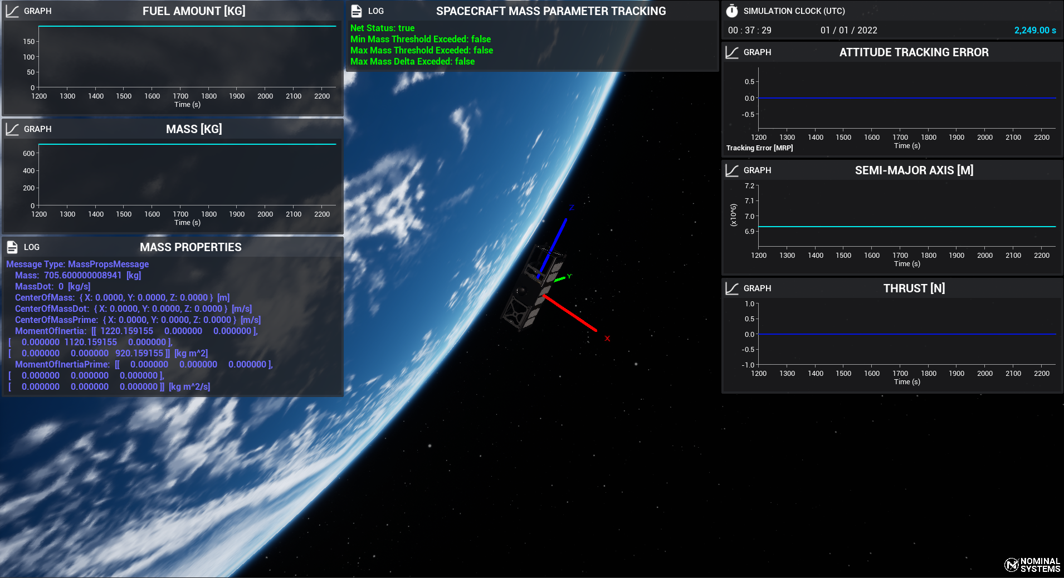Click 'Max Mass Delta Exceded: false' line
This screenshot has height=578, width=1064.
tap(412, 61)
